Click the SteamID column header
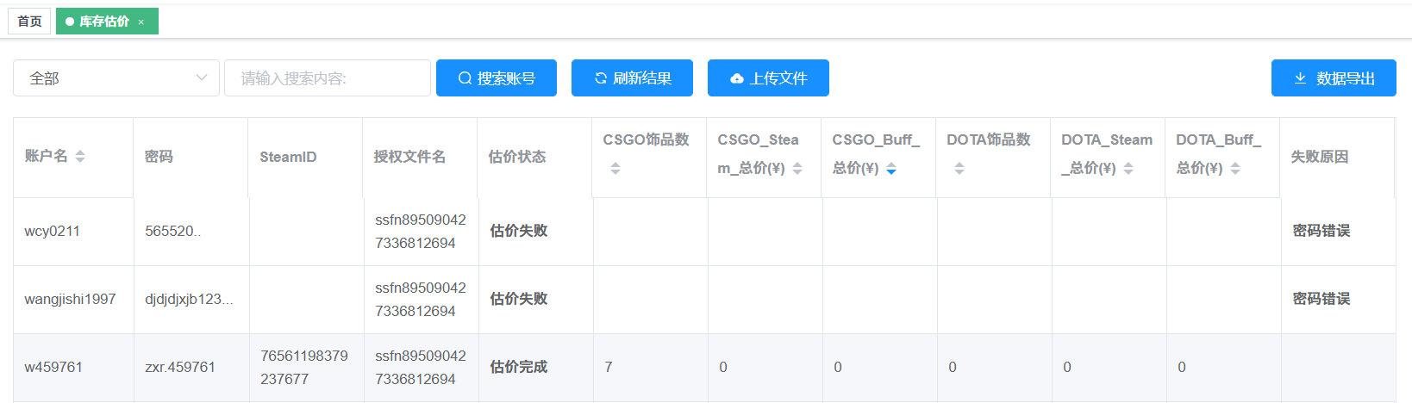Image resolution: width=1412 pixels, height=403 pixels. pos(288,157)
